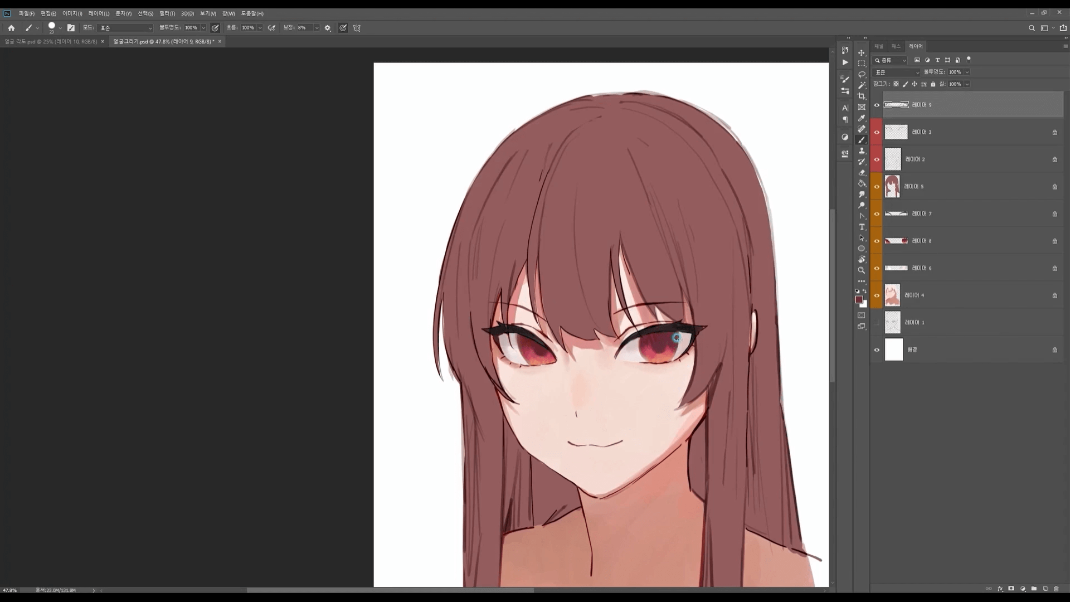The width and height of the screenshot is (1070, 602).
Task: Select the Lasso tool
Action: pyautogui.click(x=862, y=74)
